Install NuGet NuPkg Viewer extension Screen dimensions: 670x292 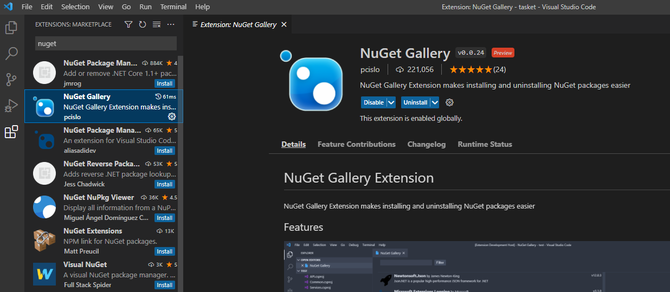[165, 218]
